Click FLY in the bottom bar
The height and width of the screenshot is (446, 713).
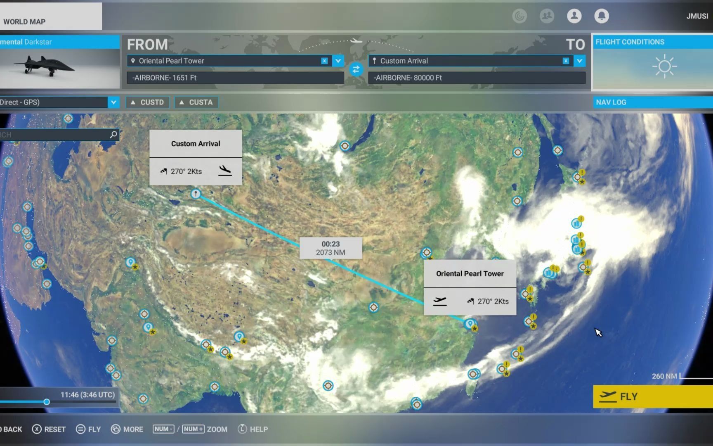click(89, 429)
